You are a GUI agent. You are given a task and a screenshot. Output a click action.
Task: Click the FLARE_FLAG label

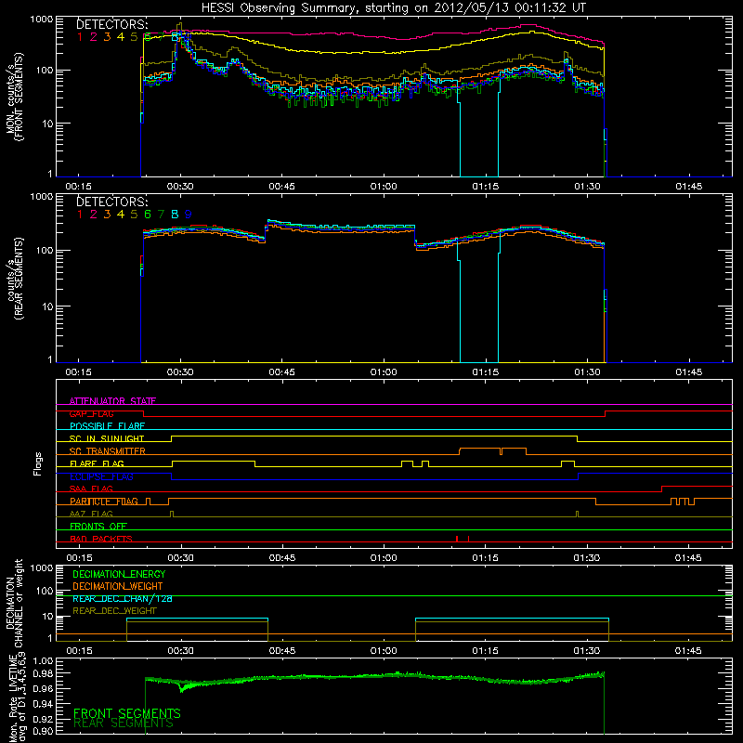coord(97,463)
